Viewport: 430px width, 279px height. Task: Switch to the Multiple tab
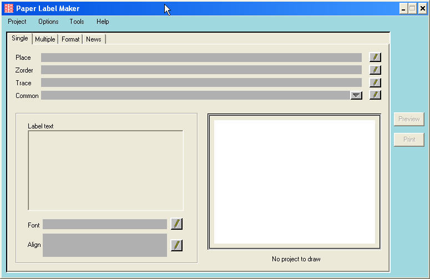[45, 39]
